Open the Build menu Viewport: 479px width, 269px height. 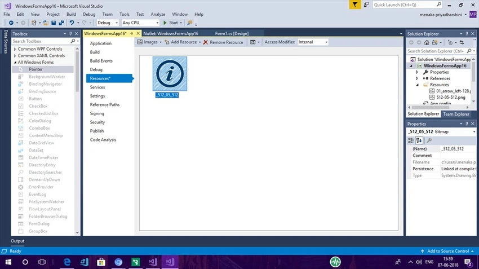[x=71, y=14]
